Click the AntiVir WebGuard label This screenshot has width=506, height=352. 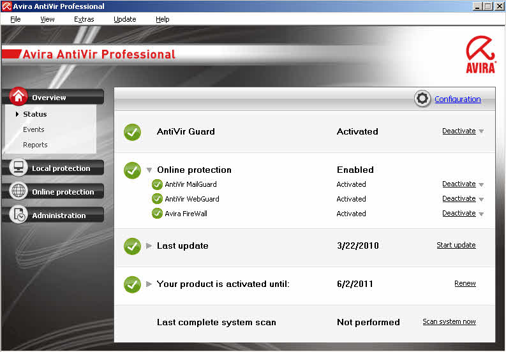192,199
